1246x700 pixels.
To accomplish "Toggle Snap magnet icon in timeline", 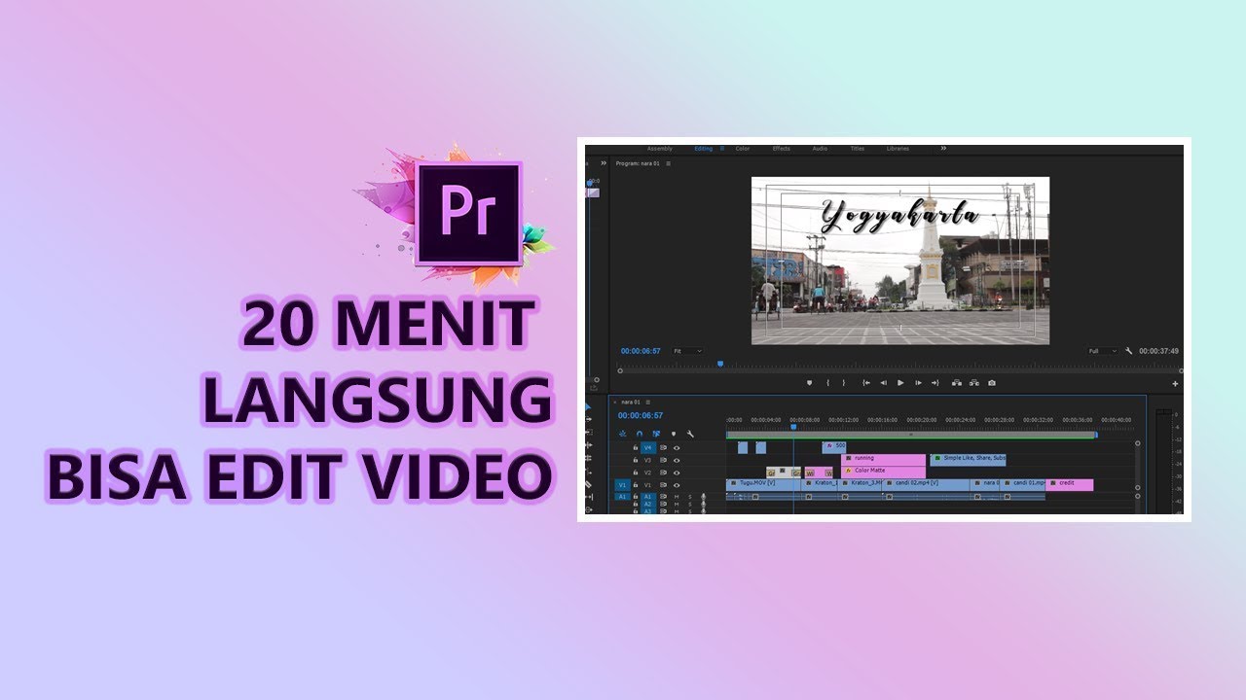I will 640,434.
